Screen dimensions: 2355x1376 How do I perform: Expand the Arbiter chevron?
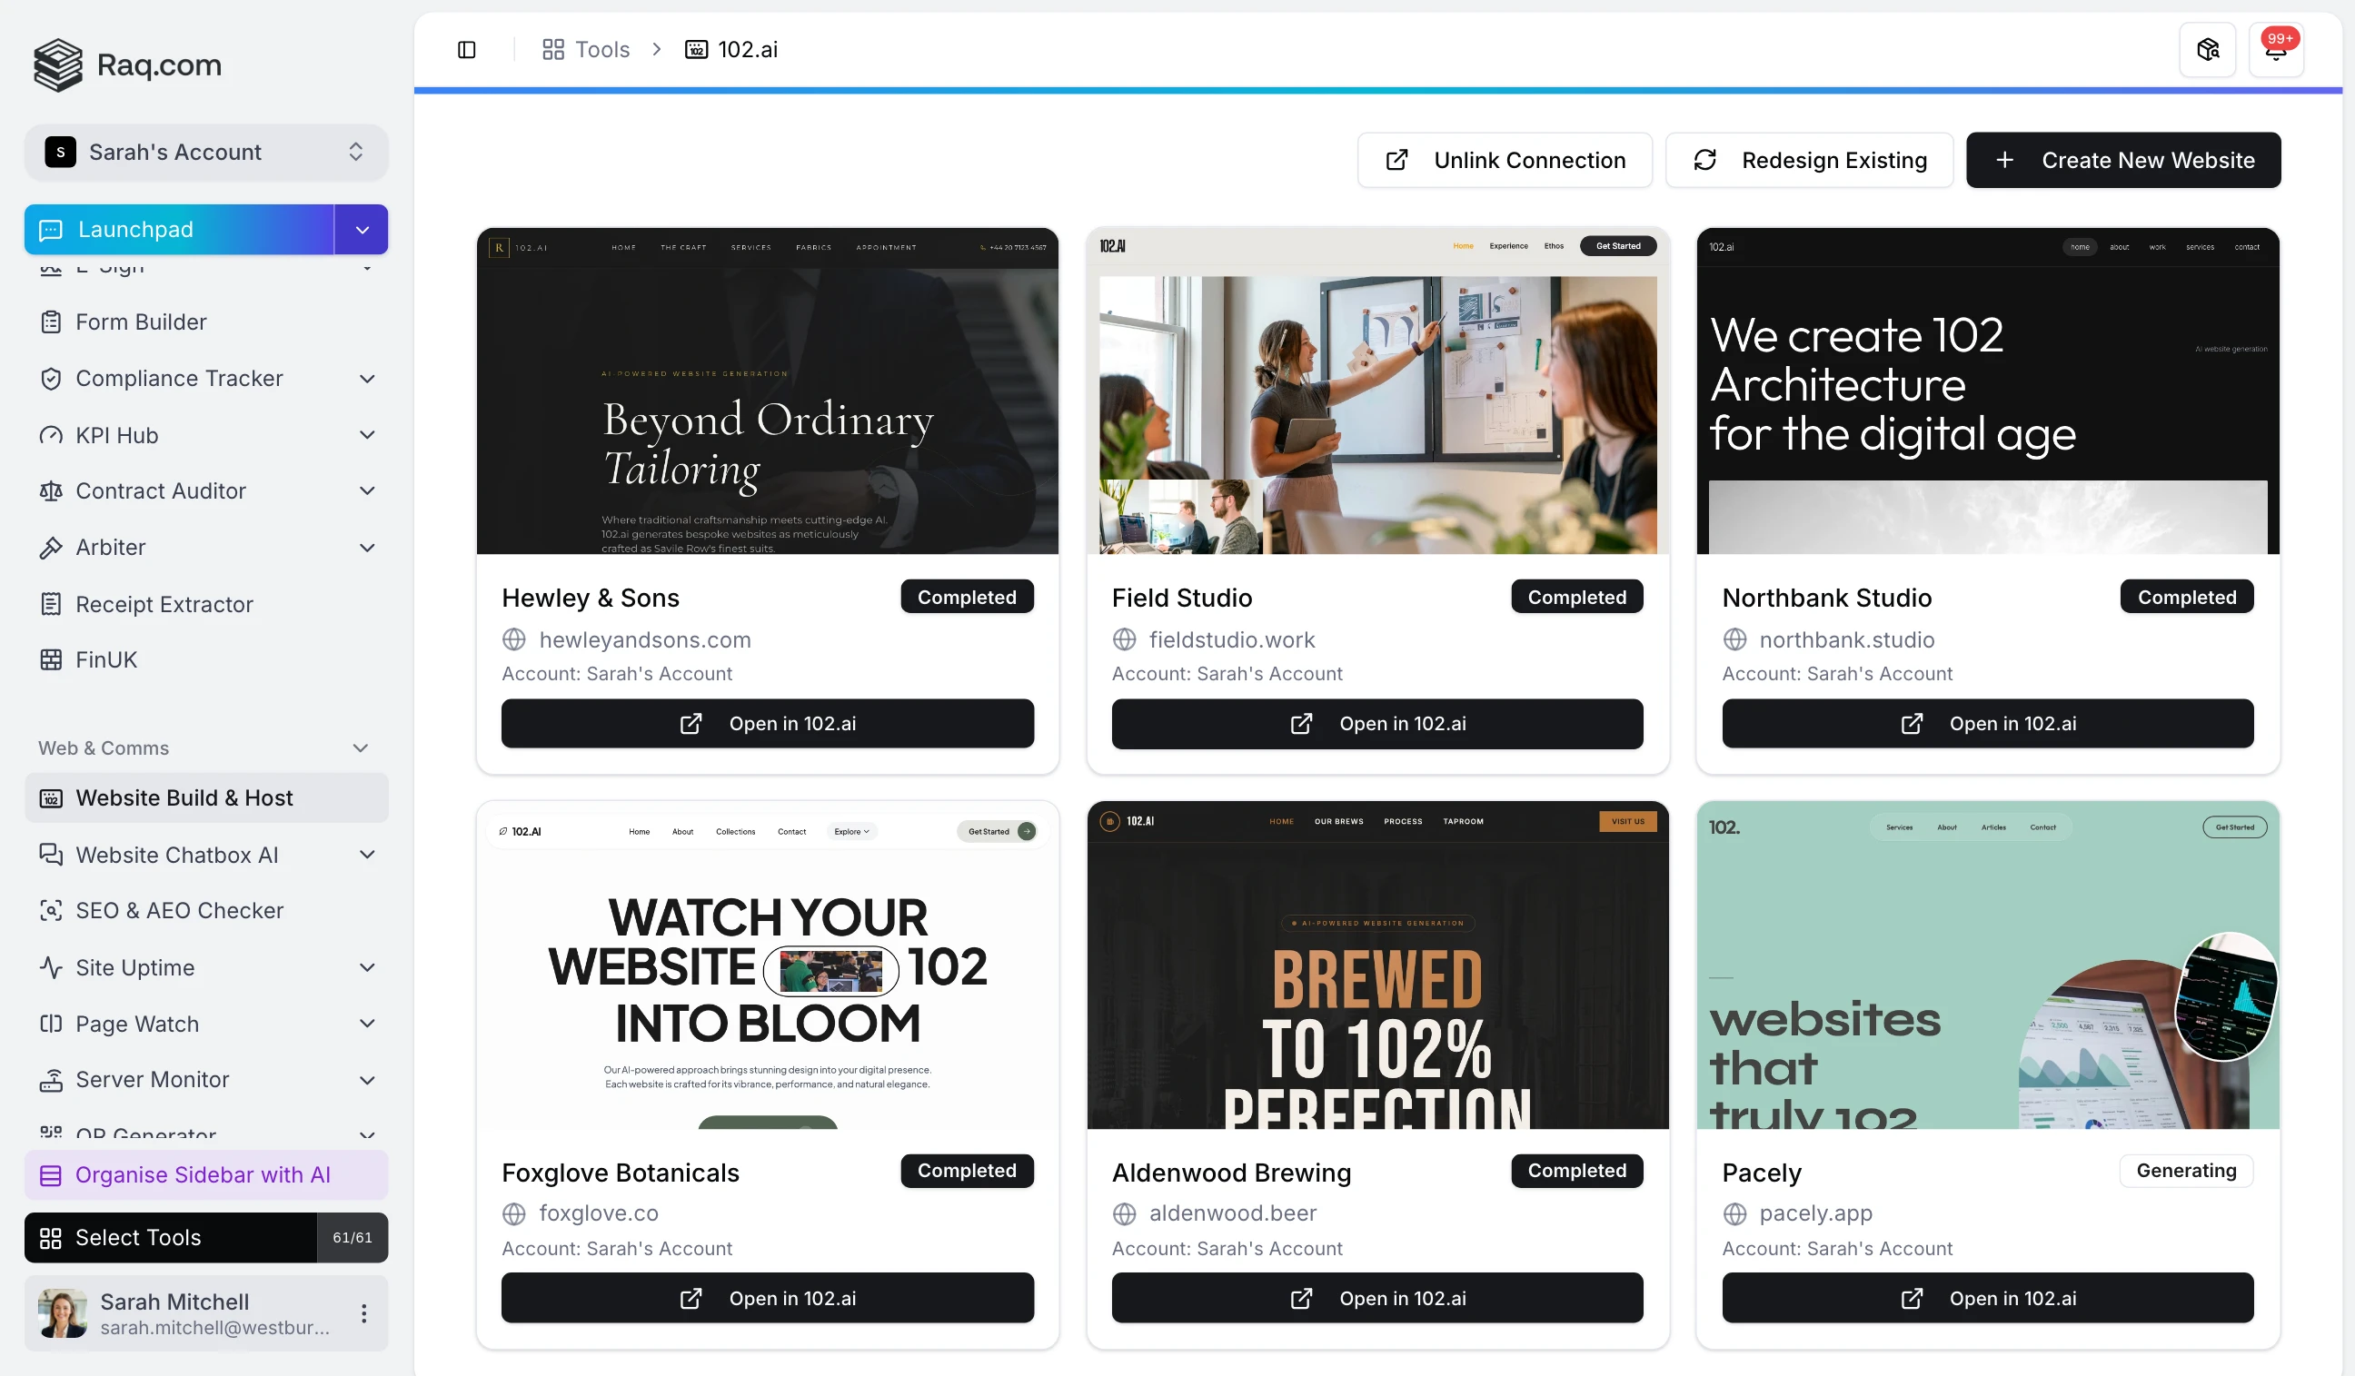point(367,548)
